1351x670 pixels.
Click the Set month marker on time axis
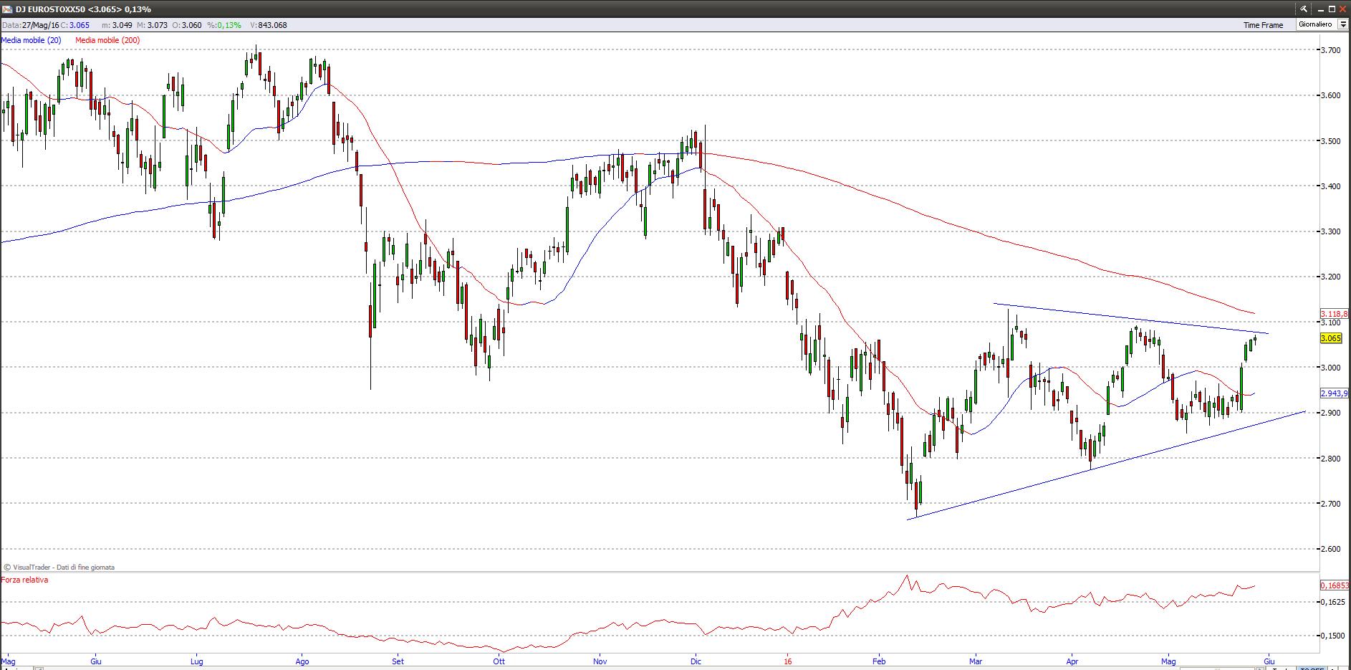(x=398, y=661)
